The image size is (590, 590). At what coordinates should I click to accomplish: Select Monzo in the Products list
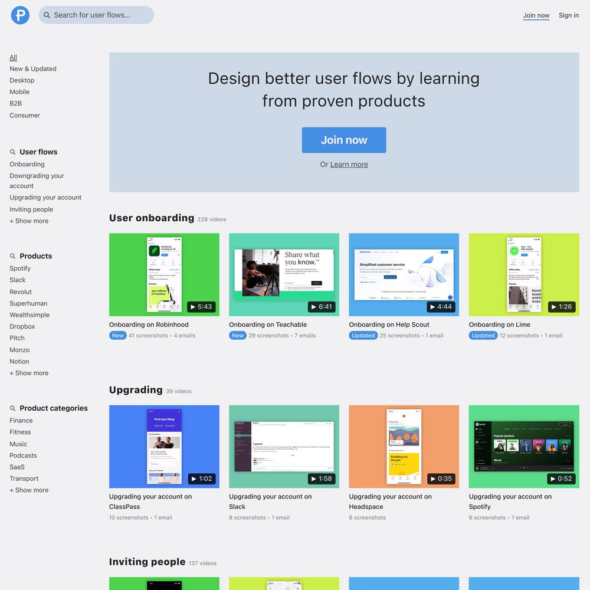pyautogui.click(x=19, y=350)
